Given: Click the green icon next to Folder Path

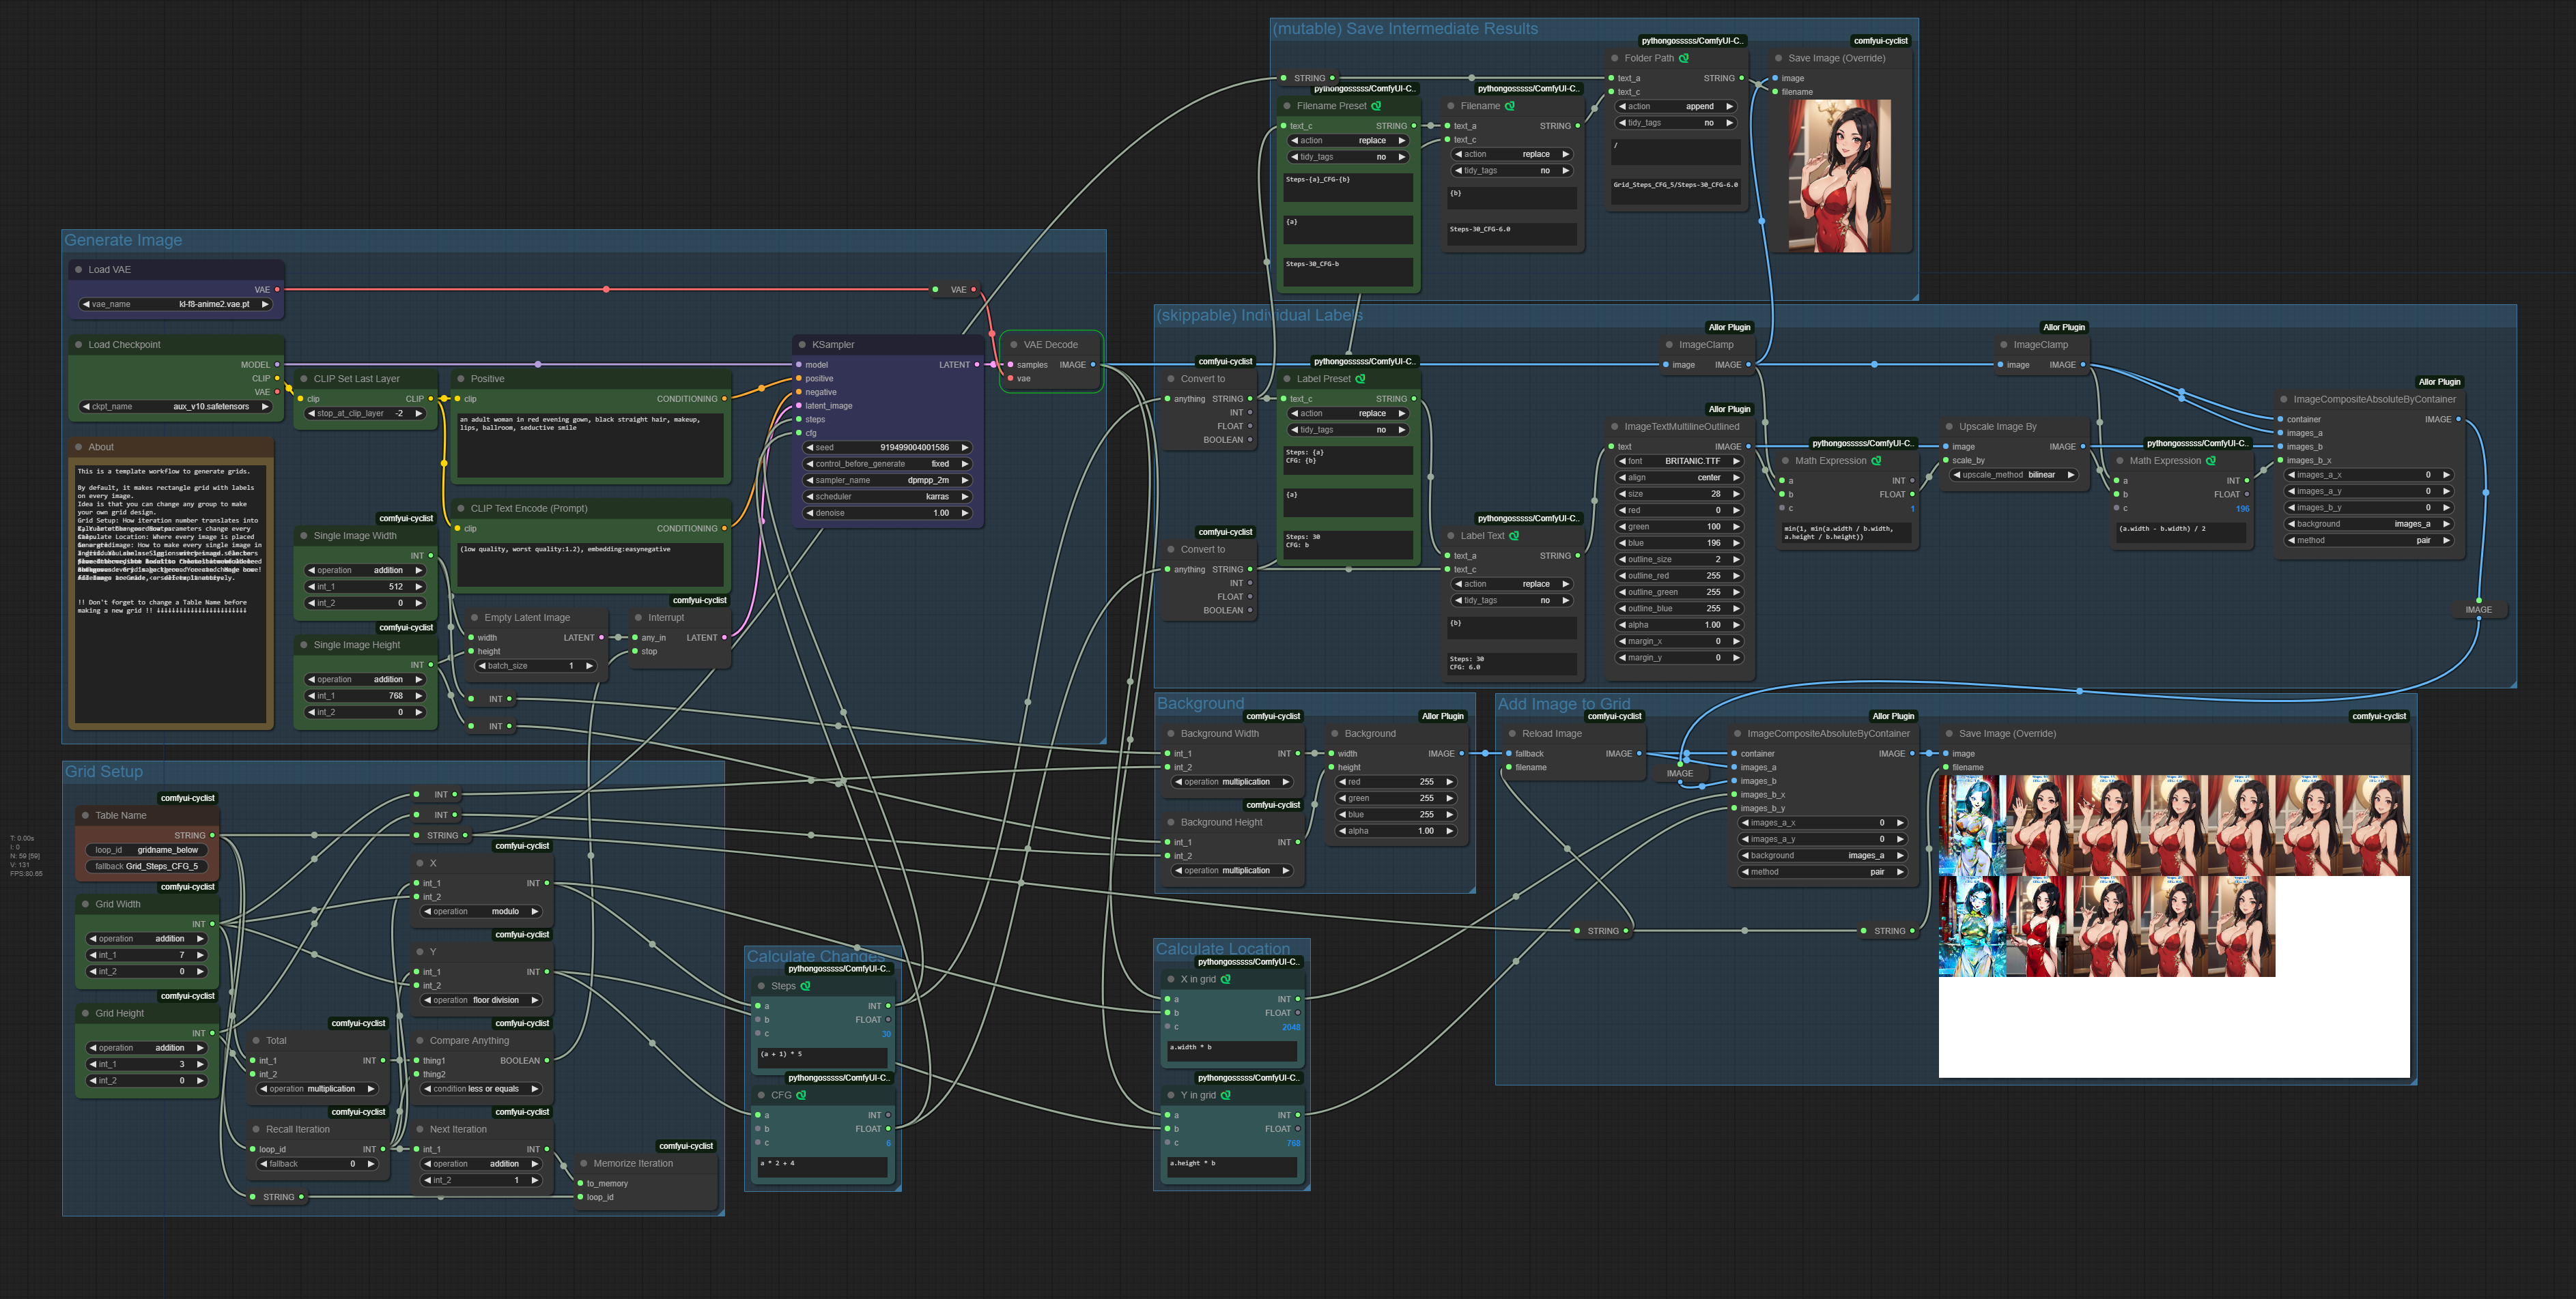Looking at the screenshot, I should 1684,58.
